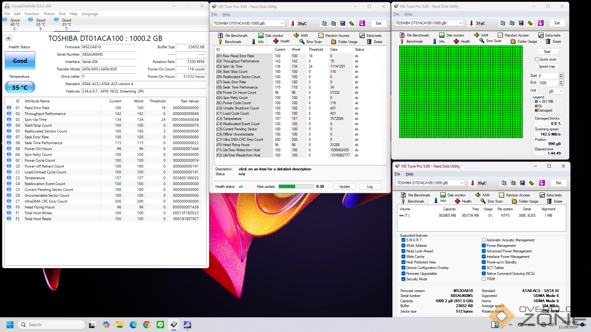Click options gears icon in Info window toolbar
Image resolution: width=591 pixels, height=332 pixels.
(x=531, y=183)
